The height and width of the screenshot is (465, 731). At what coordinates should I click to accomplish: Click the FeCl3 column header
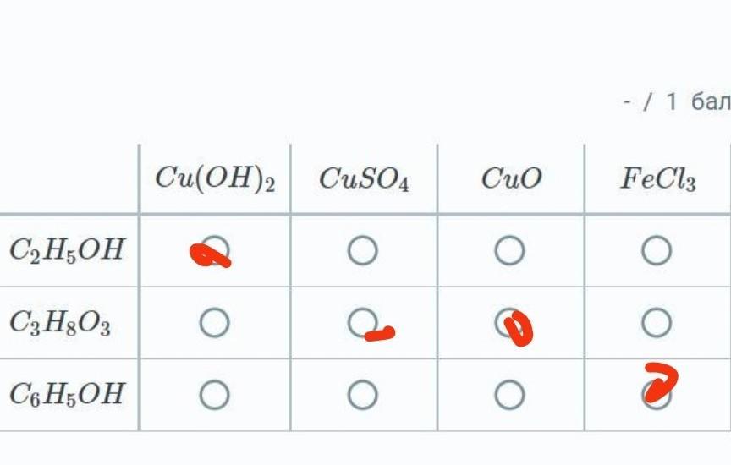click(x=658, y=179)
